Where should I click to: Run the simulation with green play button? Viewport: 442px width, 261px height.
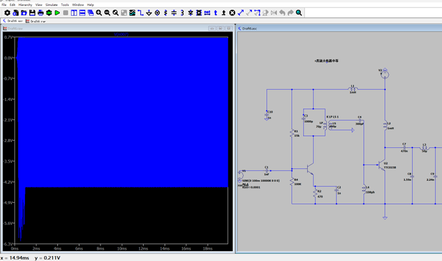pos(57,13)
